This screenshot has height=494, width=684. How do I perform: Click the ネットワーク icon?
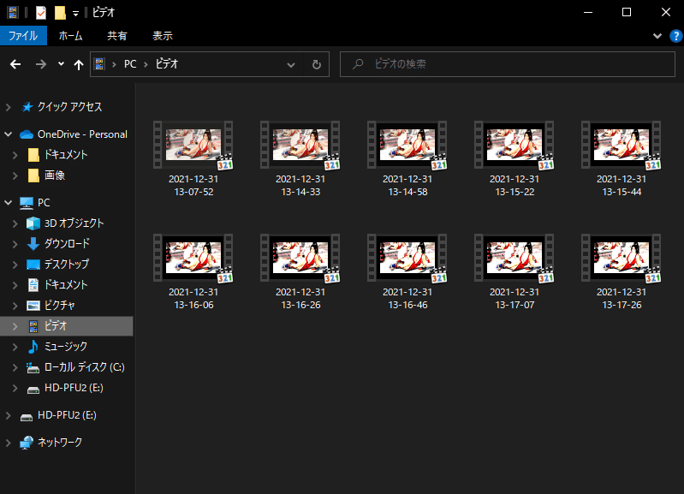click(27, 443)
